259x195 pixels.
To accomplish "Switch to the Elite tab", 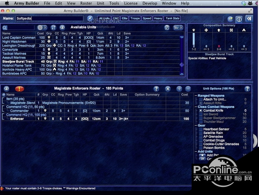I will (x=125, y=18).
